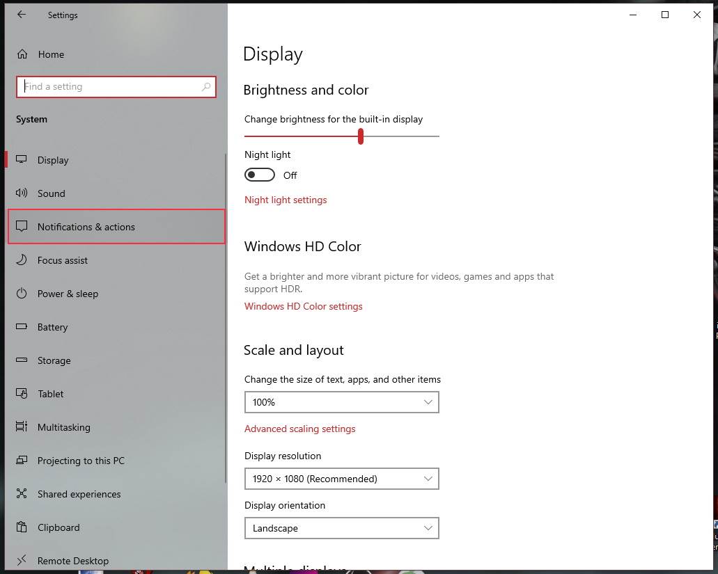Adjust the built-in display brightness slider
Viewport: 718px width, 574px height.
click(360, 136)
